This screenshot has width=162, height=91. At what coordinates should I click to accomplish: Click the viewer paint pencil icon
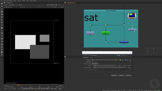point(62,7)
